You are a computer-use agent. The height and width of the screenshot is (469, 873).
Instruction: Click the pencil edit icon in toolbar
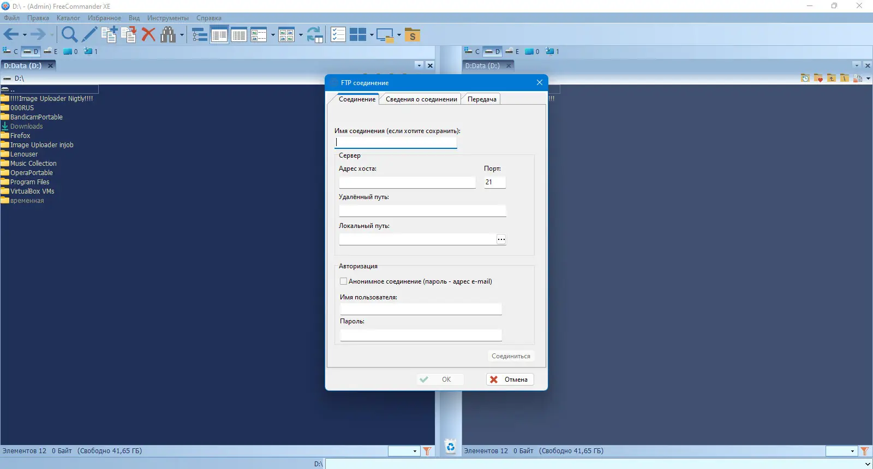point(89,35)
